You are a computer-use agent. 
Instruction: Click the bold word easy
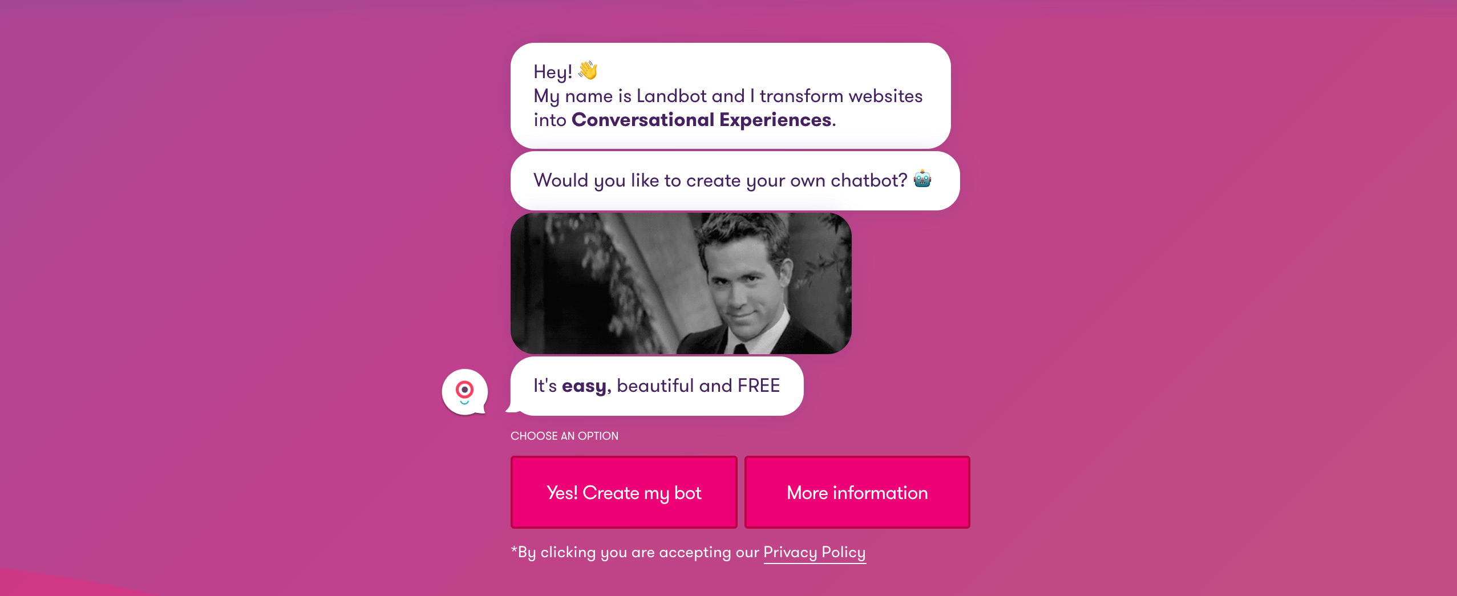click(x=585, y=386)
